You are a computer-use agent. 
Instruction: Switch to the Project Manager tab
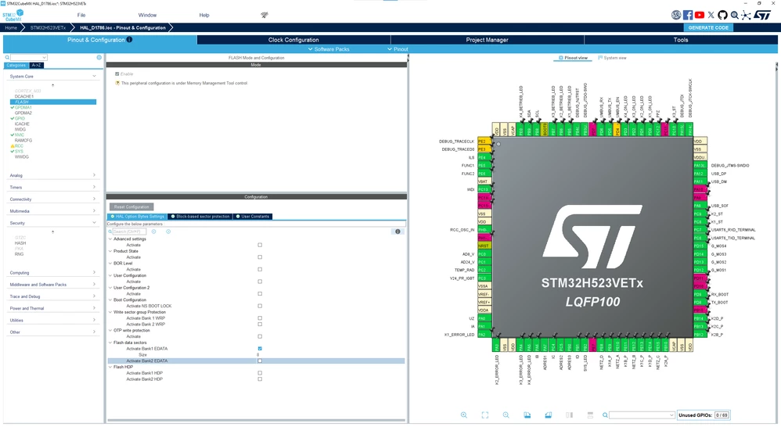(x=487, y=40)
